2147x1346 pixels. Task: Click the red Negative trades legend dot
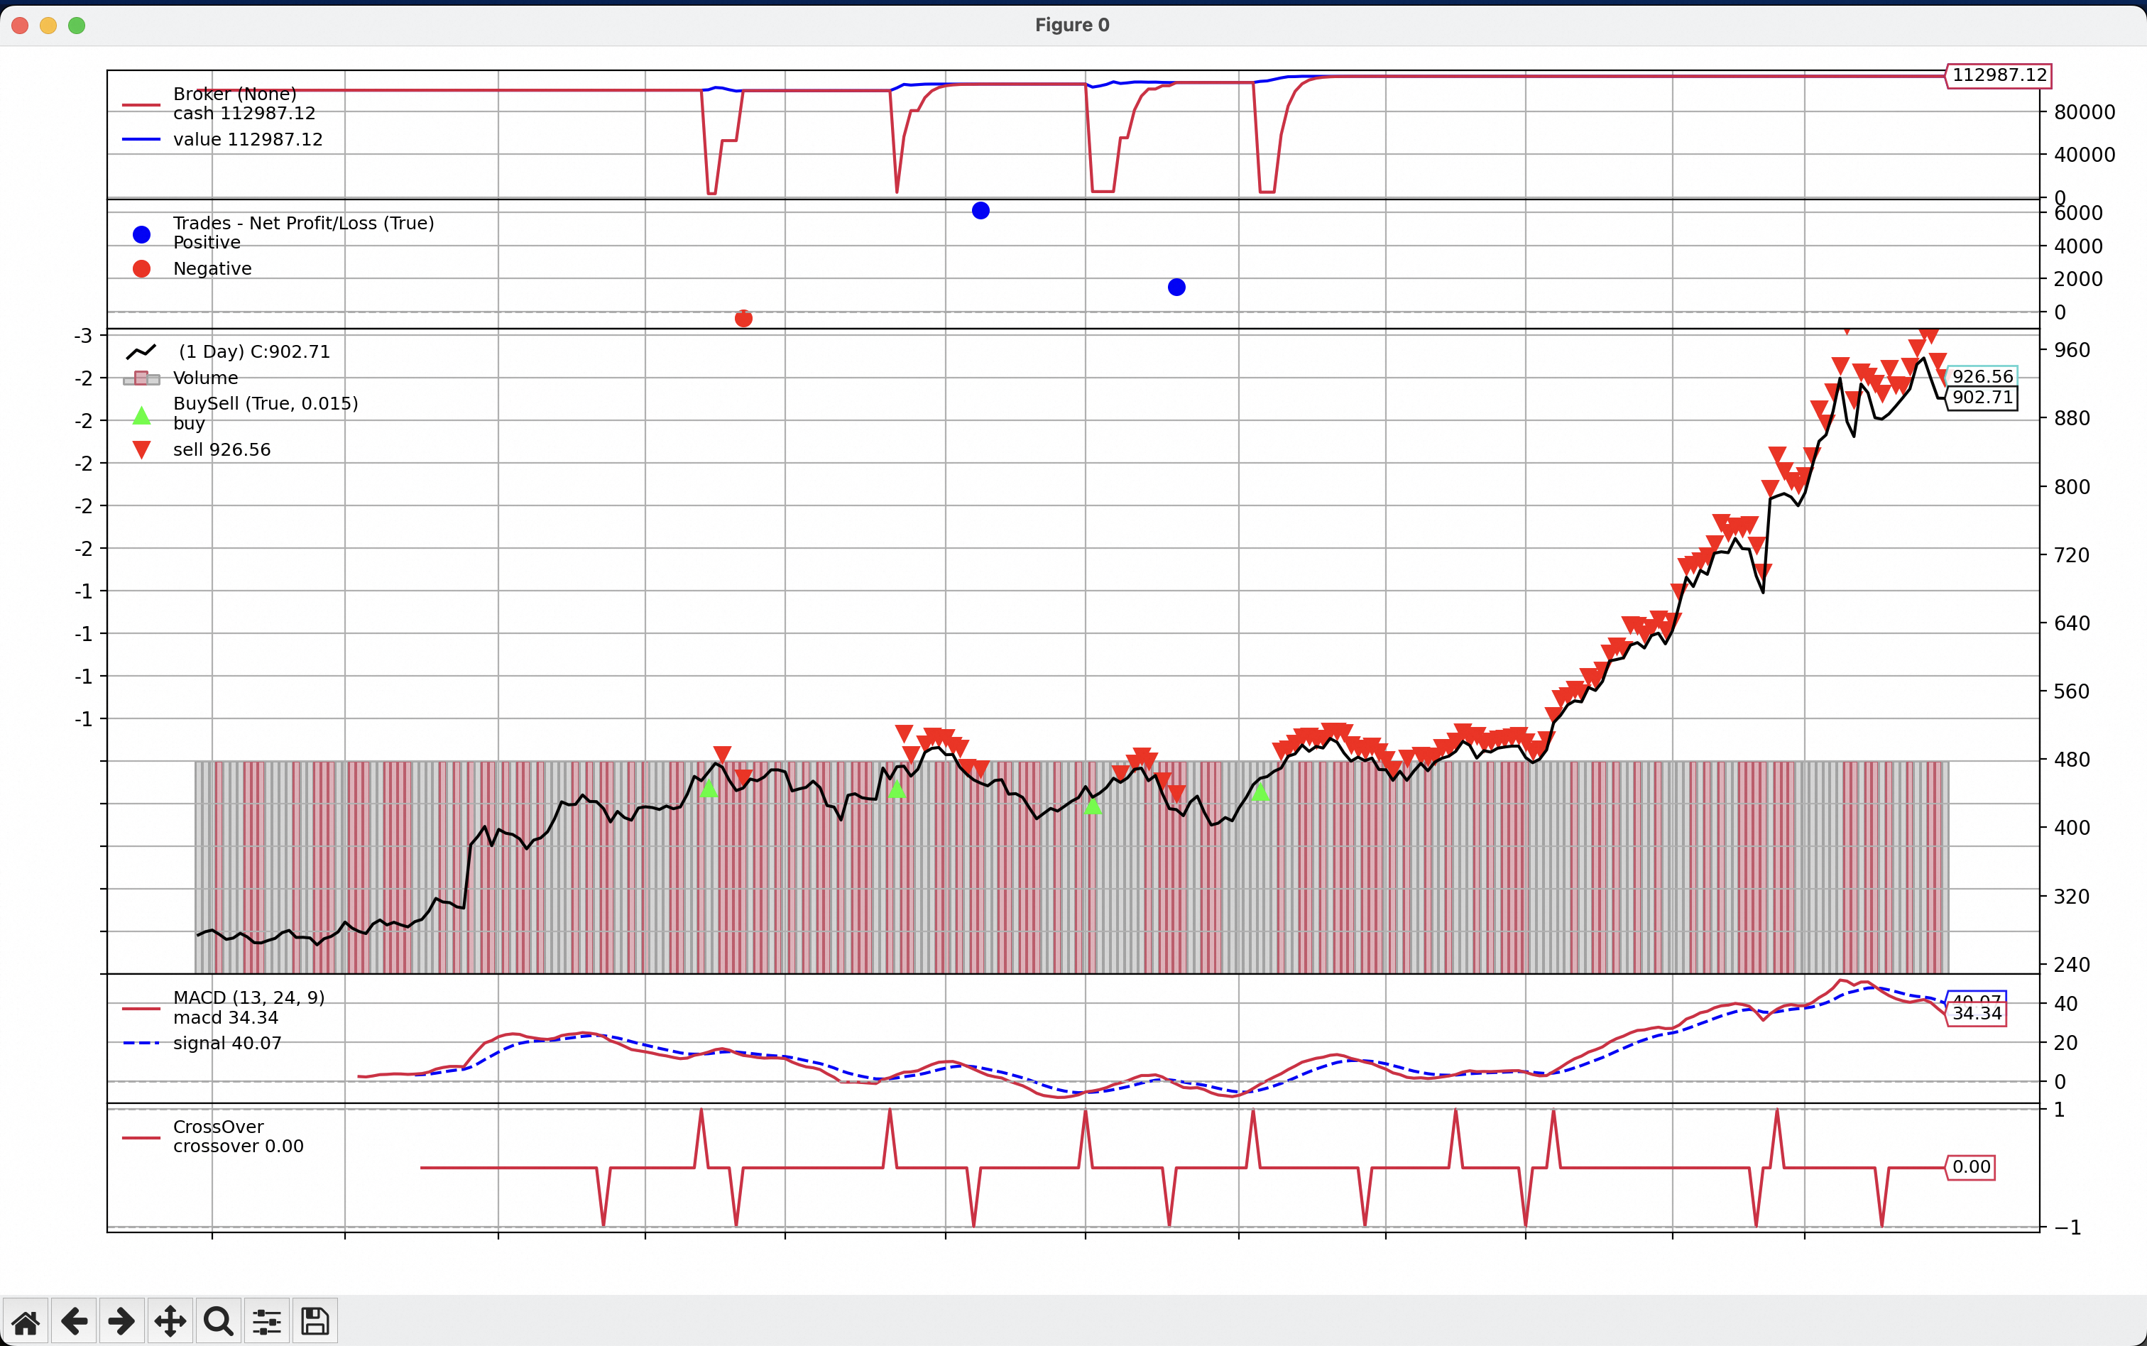141,269
